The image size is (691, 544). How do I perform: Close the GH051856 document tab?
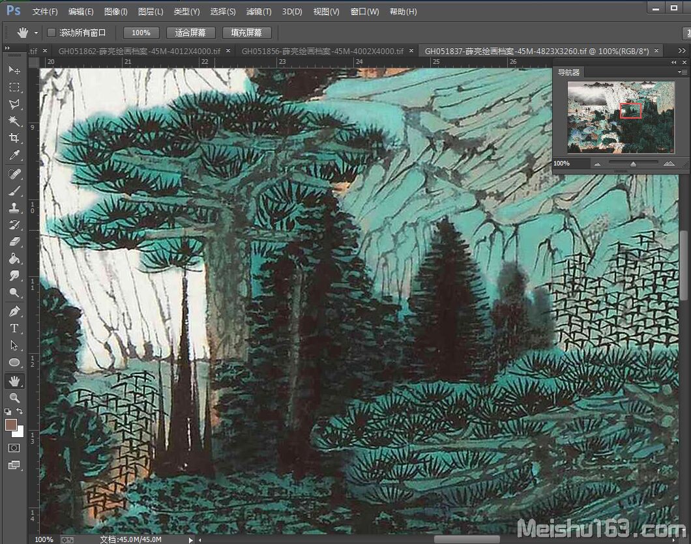[x=411, y=51]
